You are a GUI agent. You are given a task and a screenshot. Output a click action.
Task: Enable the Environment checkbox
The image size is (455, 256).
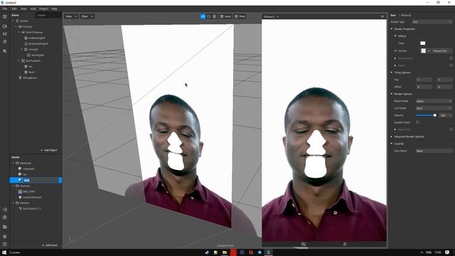(x=451, y=58)
